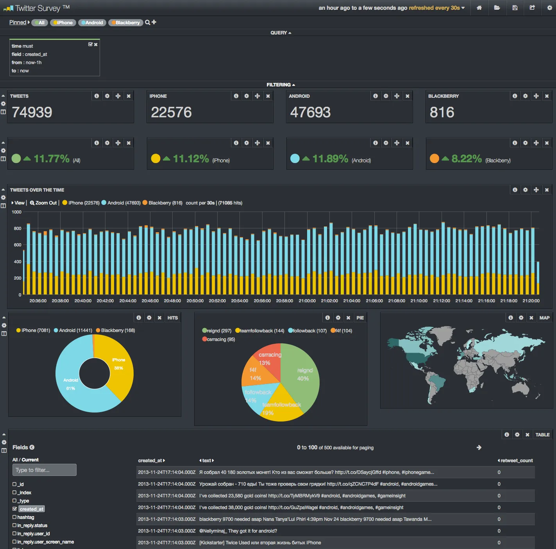
Task: Show Current fields in field list
Action: coord(30,460)
